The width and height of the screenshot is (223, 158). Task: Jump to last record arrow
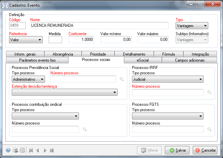[x=52, y=150]
